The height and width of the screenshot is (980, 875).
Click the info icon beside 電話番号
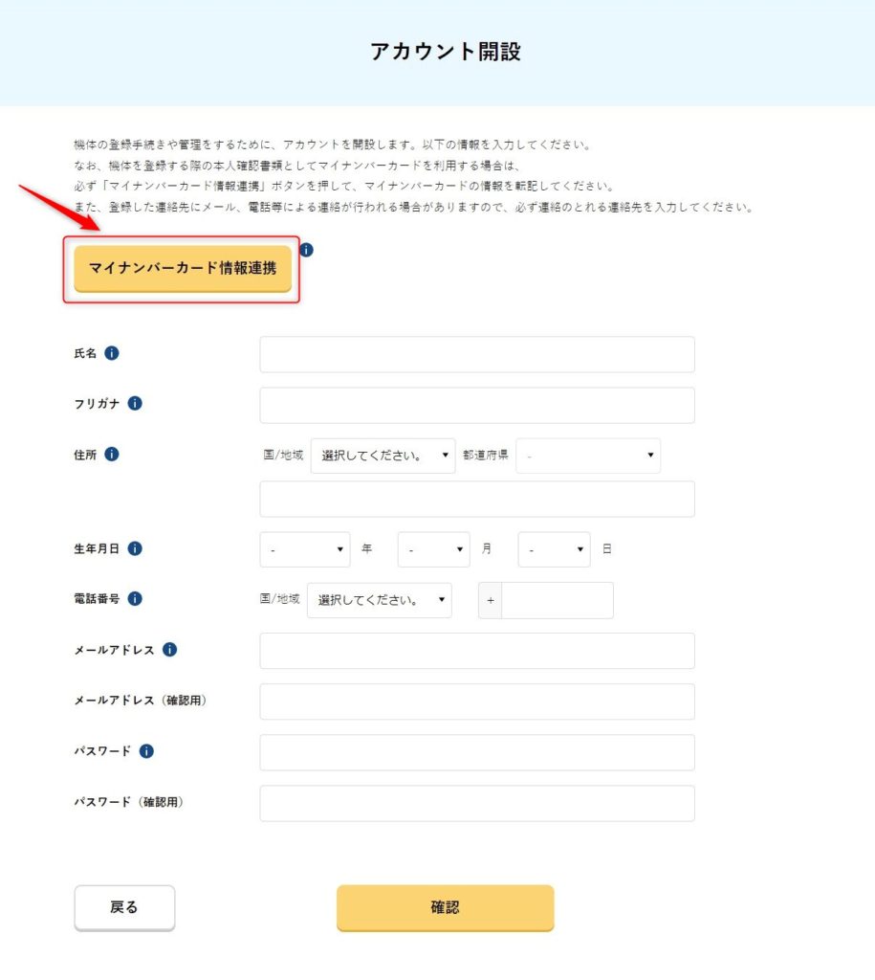point(135,599)
